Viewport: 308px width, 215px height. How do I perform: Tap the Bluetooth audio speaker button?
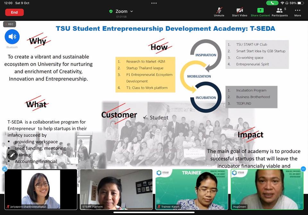(12, 37)
